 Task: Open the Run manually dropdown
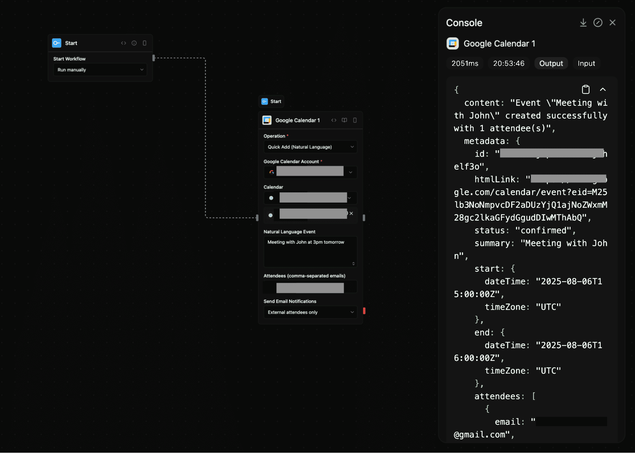pos(100,70)
